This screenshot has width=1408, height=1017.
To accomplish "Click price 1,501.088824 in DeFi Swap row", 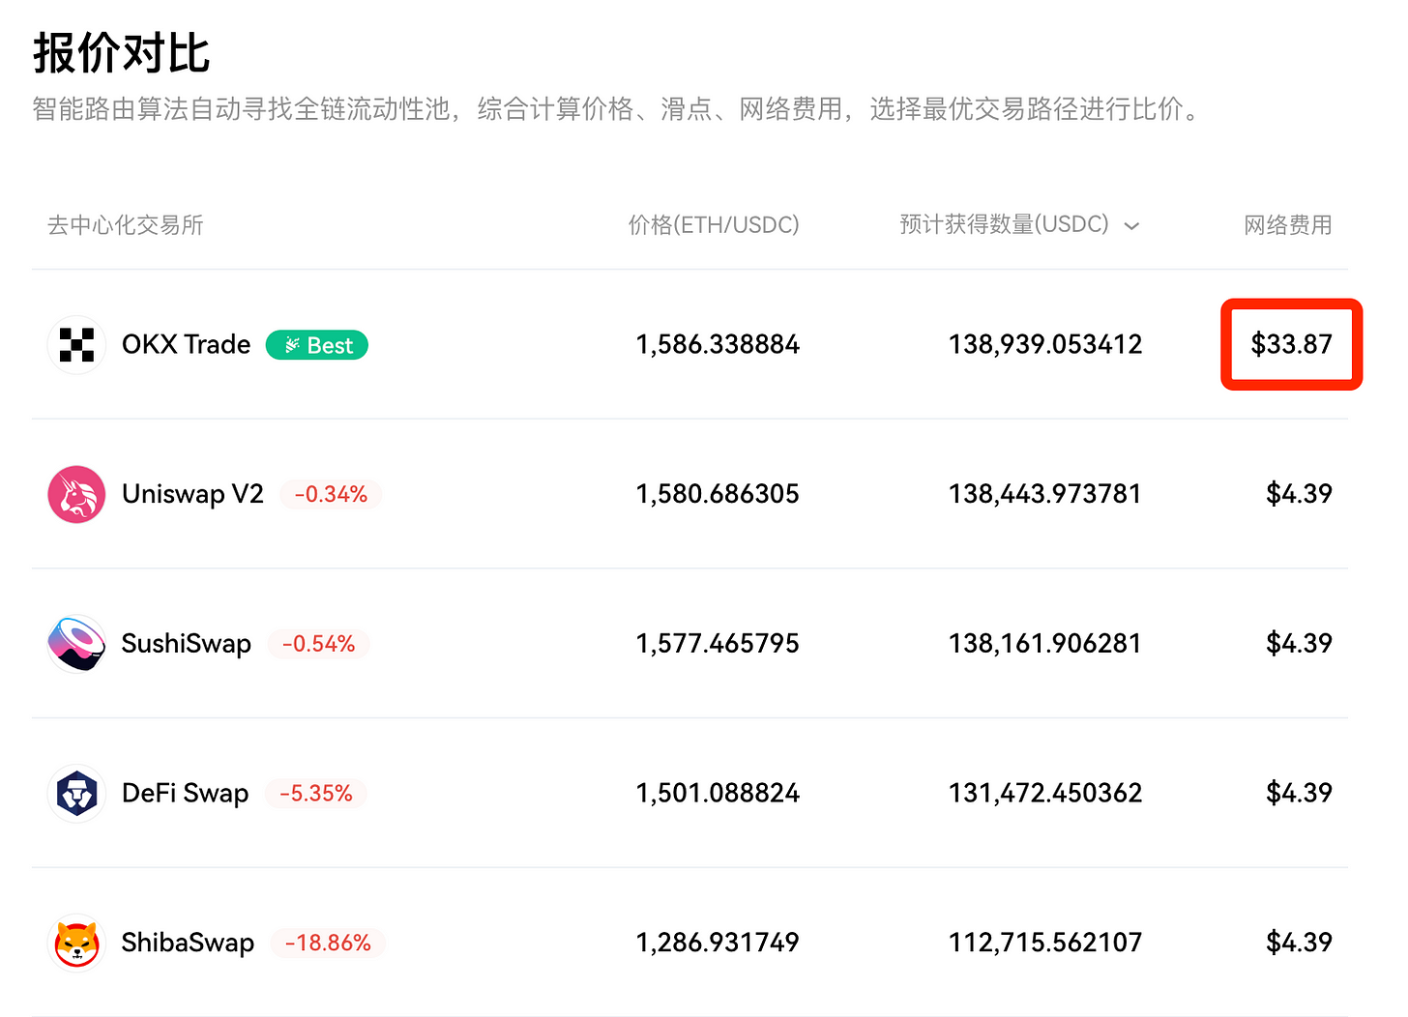I will click(x=718, y=793).
